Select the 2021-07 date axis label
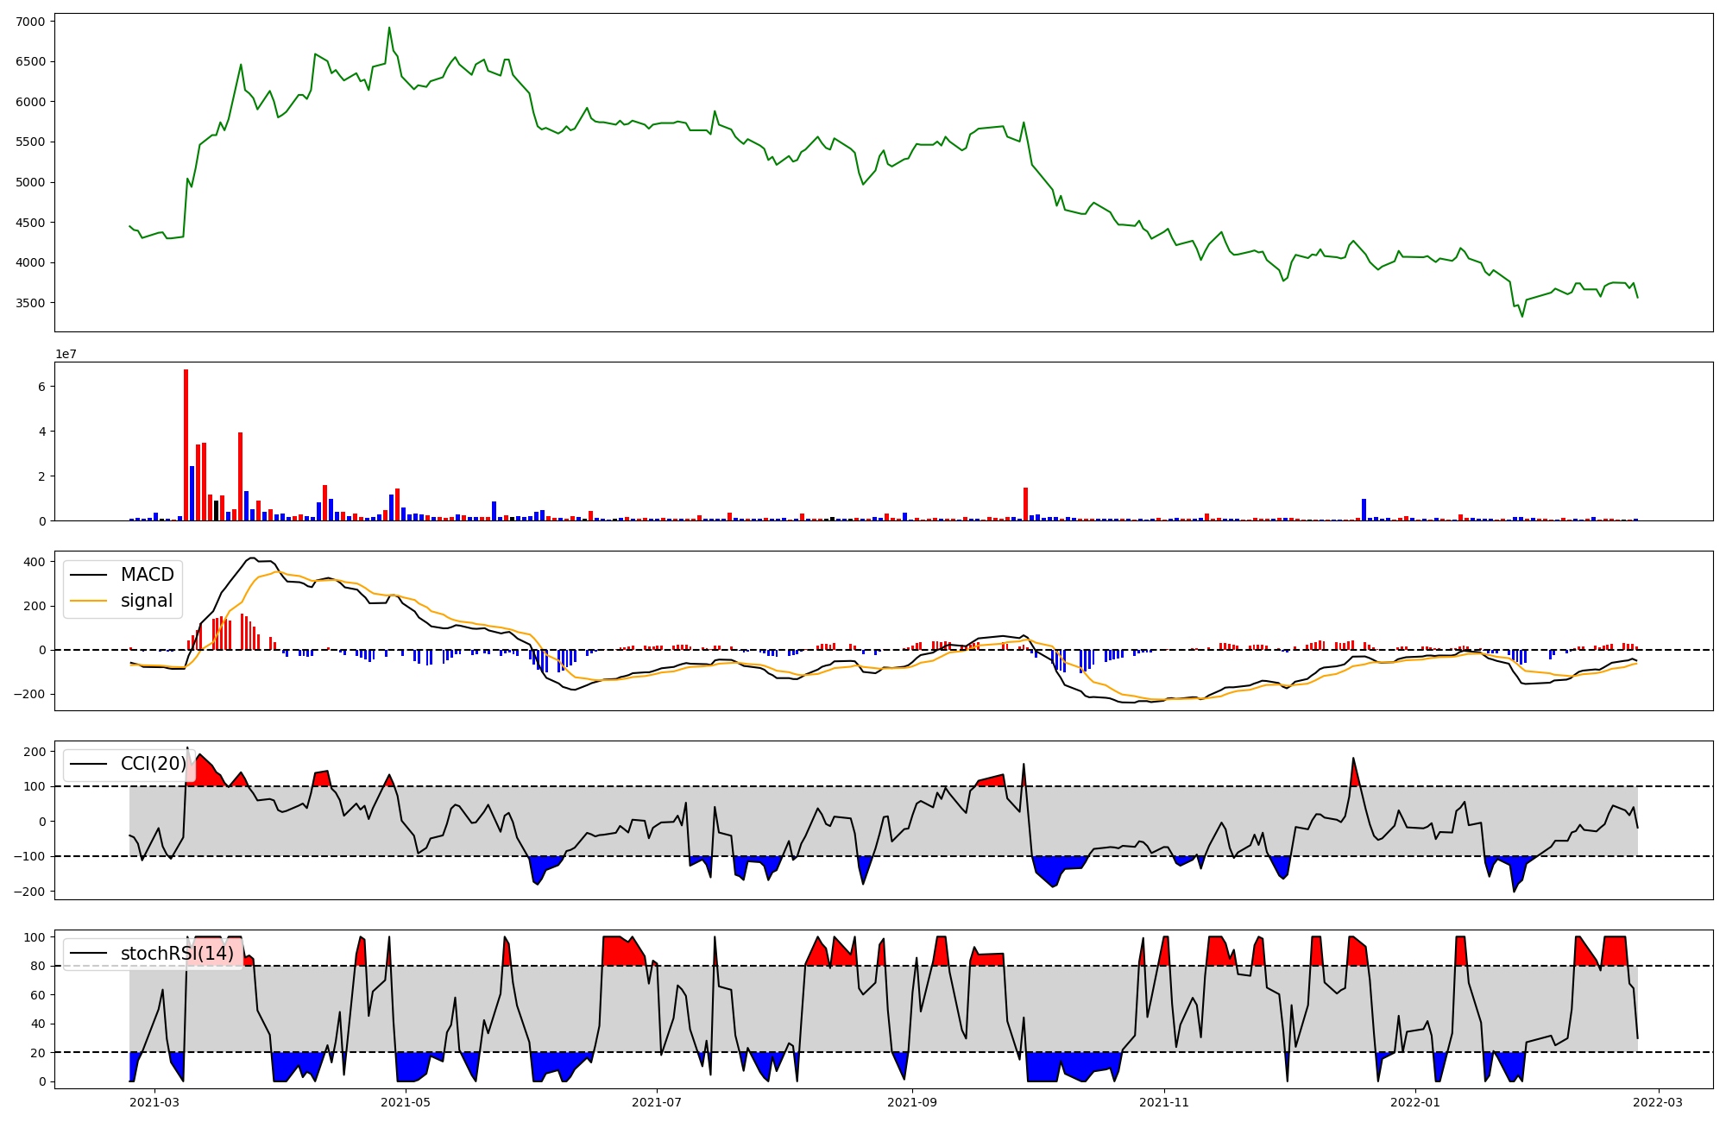This screenshot has height=1122, width=1726. [657, 1102]
